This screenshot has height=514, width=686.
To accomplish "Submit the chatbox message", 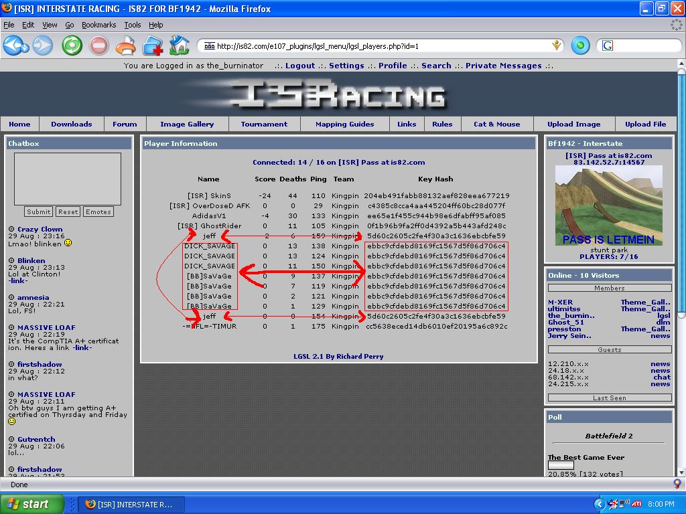I will coord(38,212).
